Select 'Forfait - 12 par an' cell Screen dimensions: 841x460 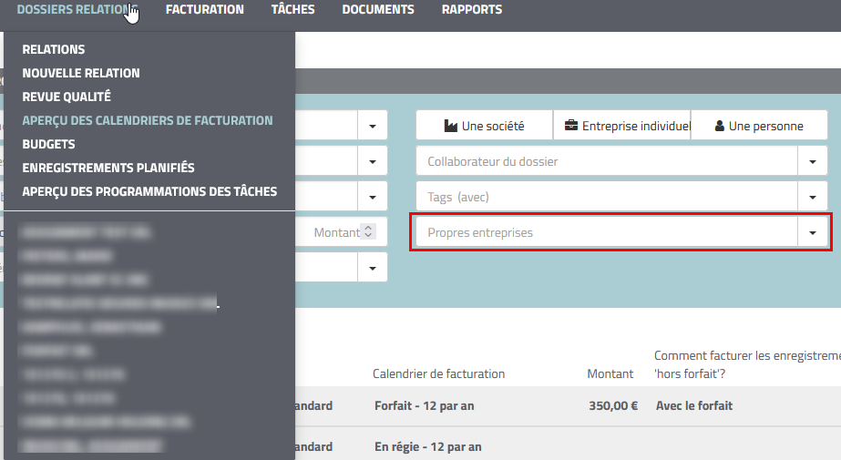pos(425,406)
